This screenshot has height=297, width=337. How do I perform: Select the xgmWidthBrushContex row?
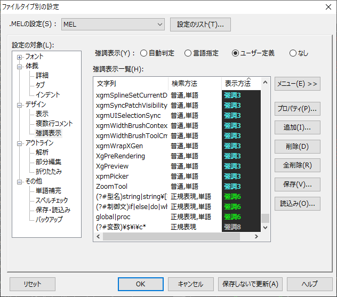coord(178,125)
